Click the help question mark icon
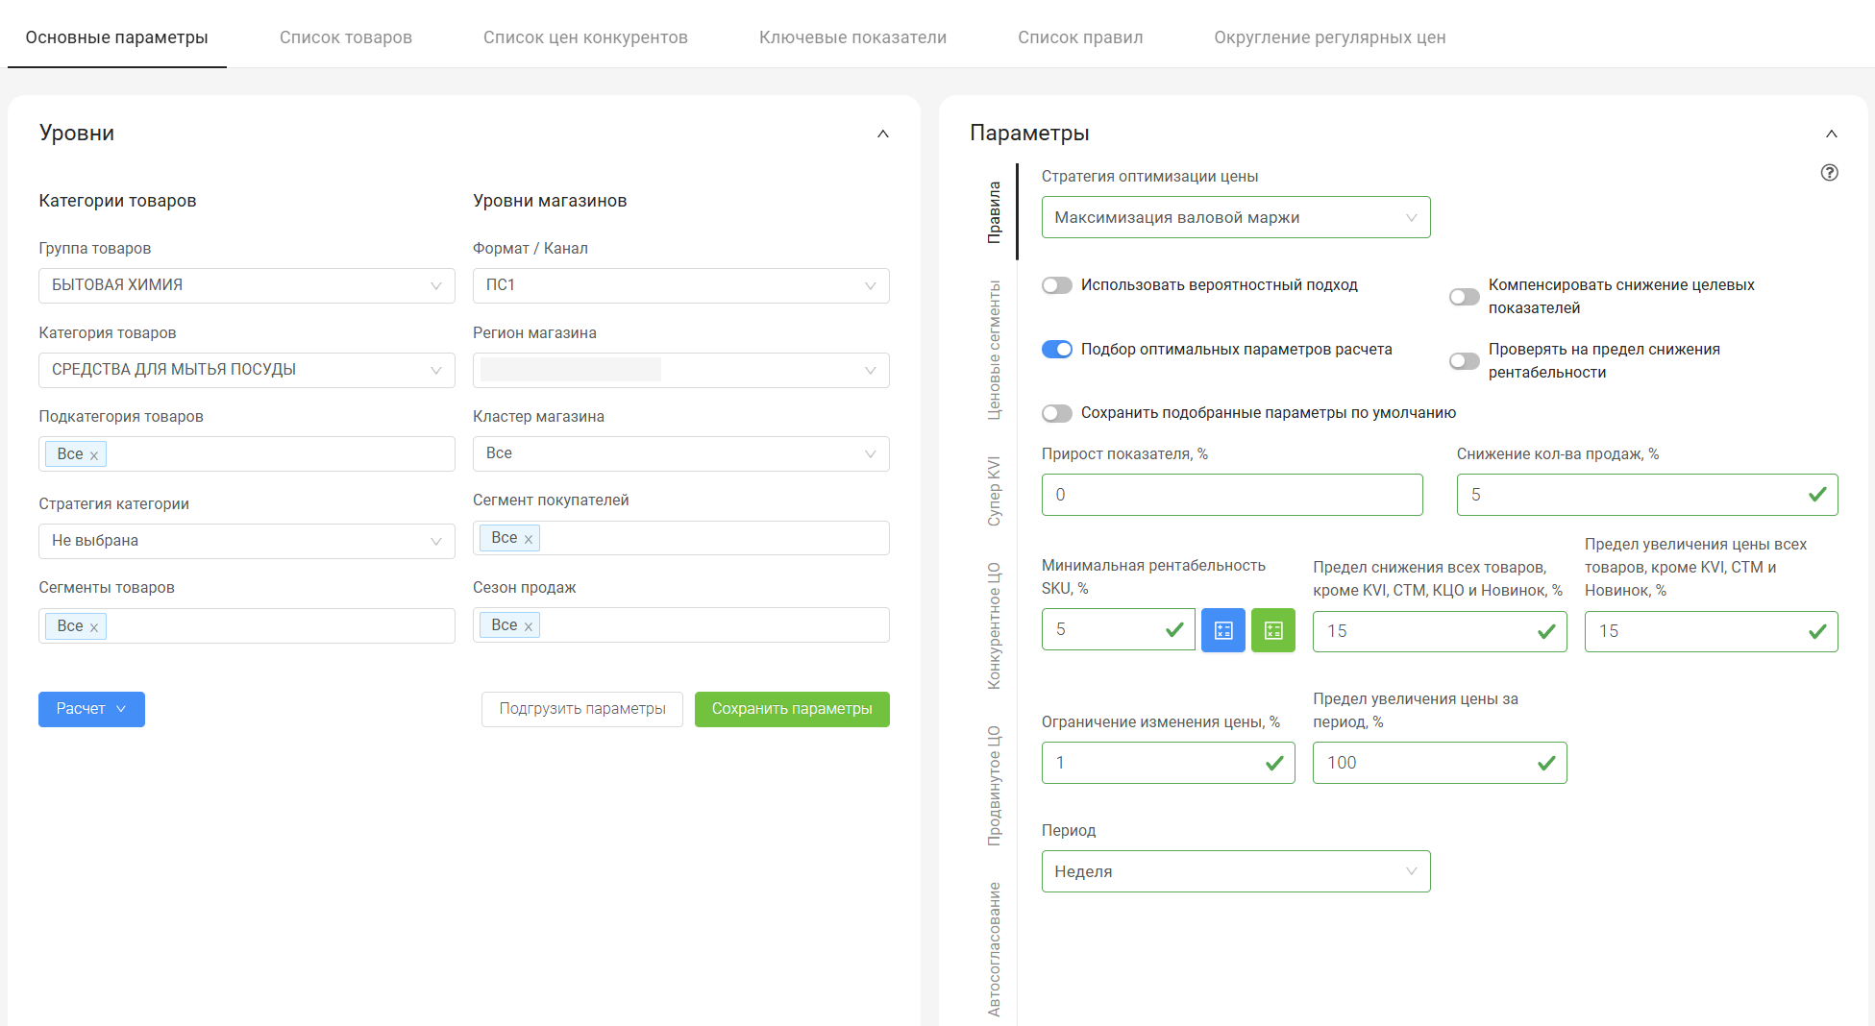The image size is (1875, 1026). (1829, 173)
